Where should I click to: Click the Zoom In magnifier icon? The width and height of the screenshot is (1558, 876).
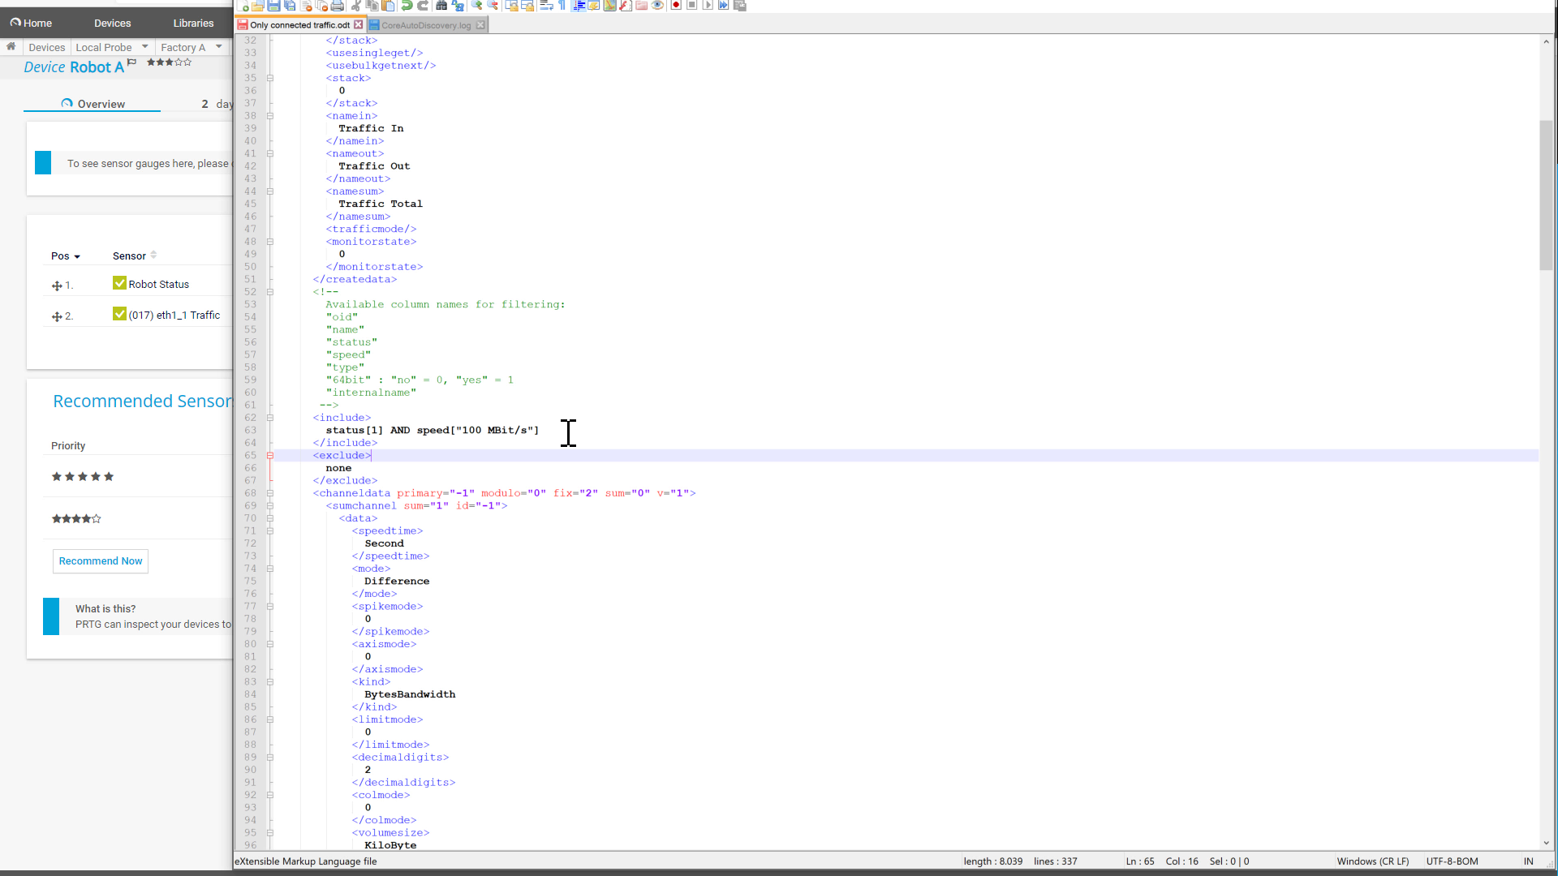click(x=476, y=5)
